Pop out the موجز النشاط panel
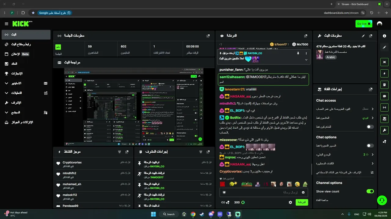 coord(127,152)
